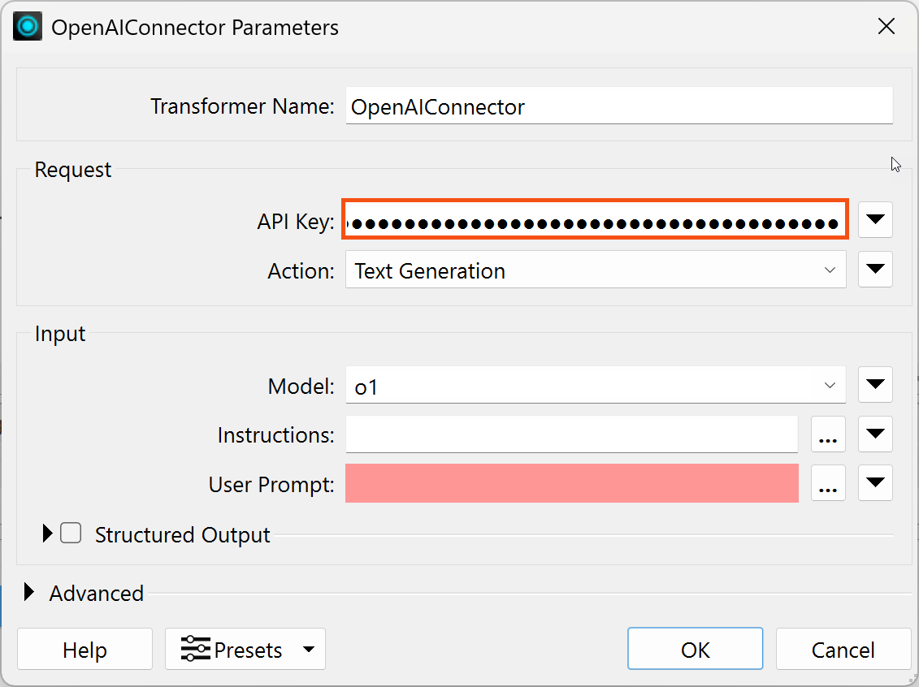This screenshot has height=687, width=919.
Task: Open the Model dropdown showing o1
Action: point(596,386)
